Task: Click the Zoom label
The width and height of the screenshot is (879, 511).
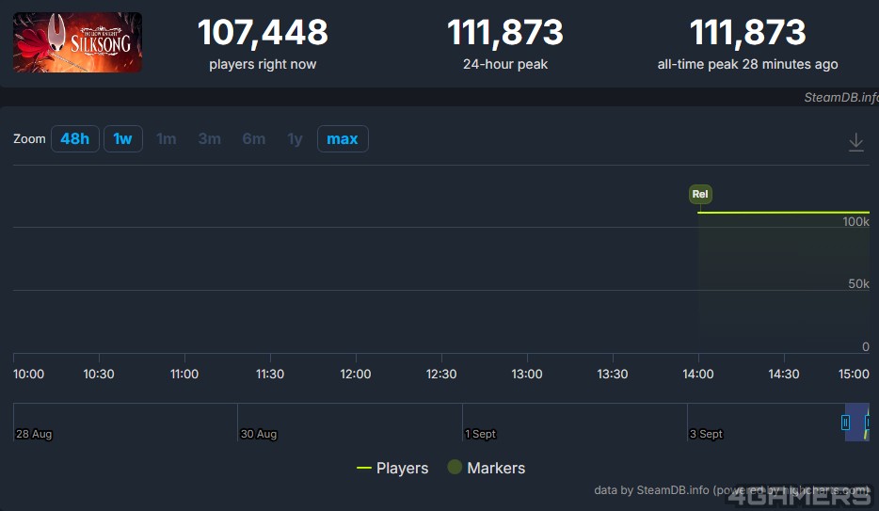Action: [x=29, y=139]
